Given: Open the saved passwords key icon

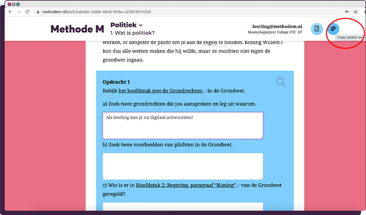Looking at the screenshot, I should pos(347,12).
